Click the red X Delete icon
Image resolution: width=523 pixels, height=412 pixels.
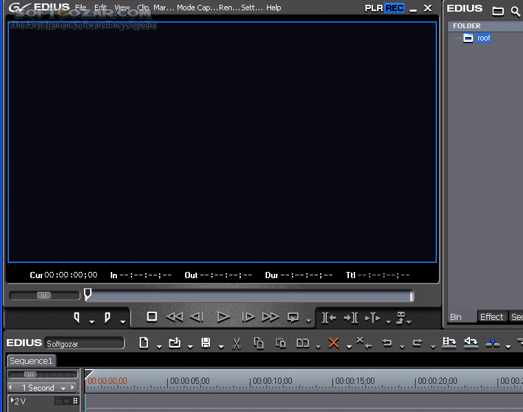[334, 343]
